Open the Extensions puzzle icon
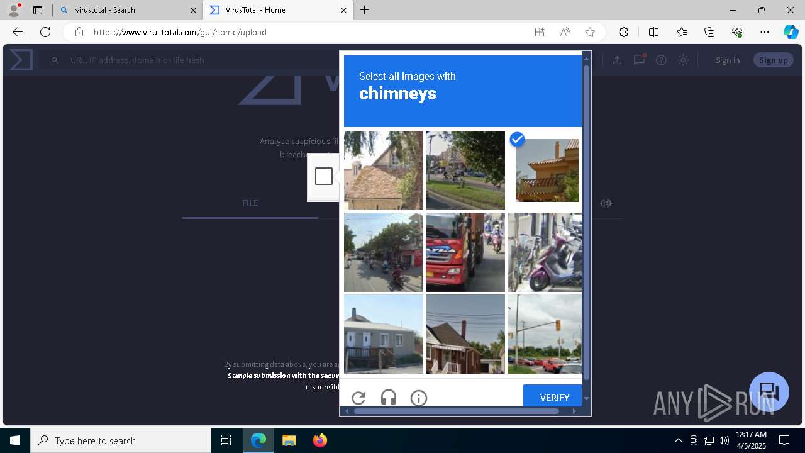 623,32
